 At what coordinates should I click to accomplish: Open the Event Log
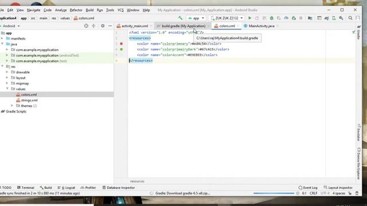[308, 188]
